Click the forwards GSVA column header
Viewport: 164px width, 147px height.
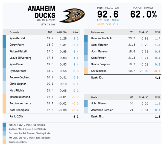(76, 32)
